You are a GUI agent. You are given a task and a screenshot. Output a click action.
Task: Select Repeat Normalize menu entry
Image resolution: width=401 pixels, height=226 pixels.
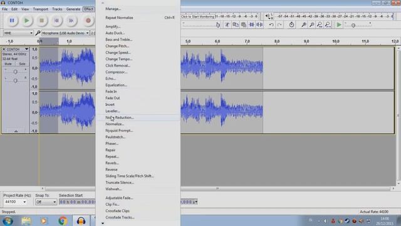pyautogui.click(x=138, y=18)
